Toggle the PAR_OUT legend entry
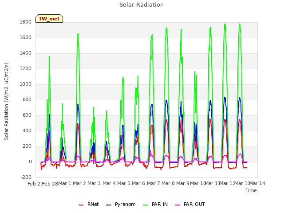Image resolution: width=284 pixels, height=213 pixels. click(190, 204)
